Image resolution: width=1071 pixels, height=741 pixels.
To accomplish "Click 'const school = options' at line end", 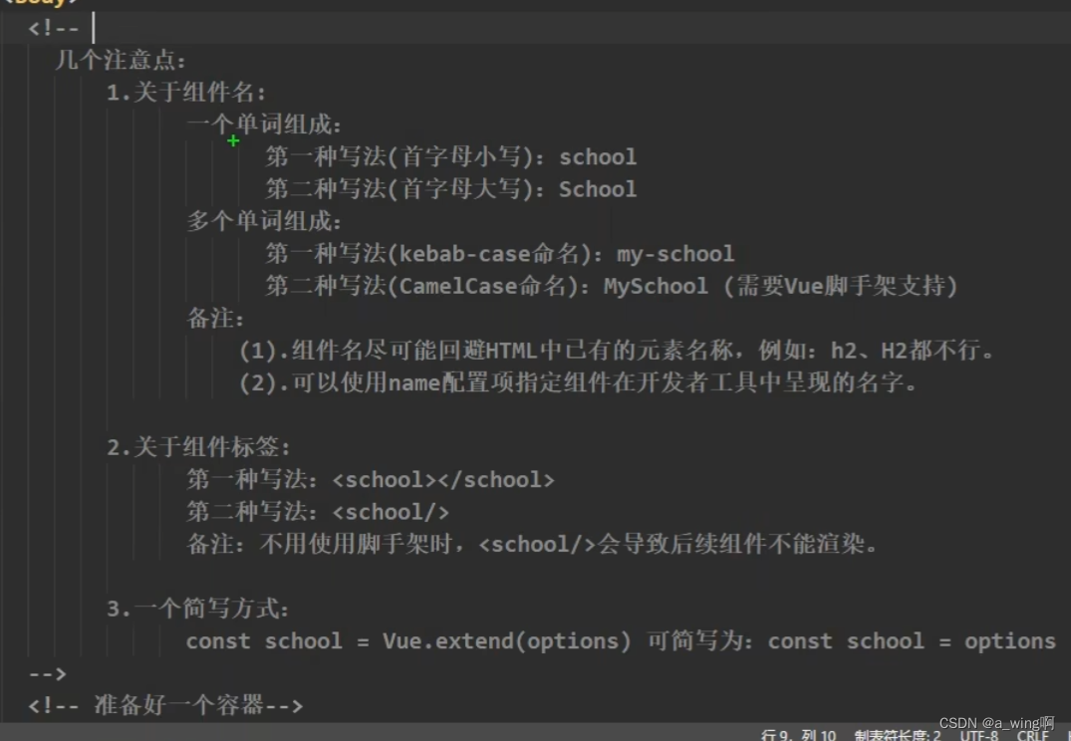I will tap(912, 641).
